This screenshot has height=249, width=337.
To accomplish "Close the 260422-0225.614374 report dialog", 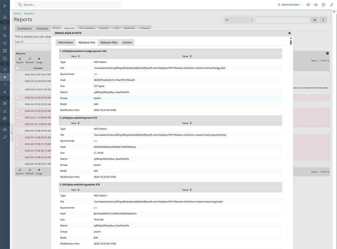I will tap(289, 33).
